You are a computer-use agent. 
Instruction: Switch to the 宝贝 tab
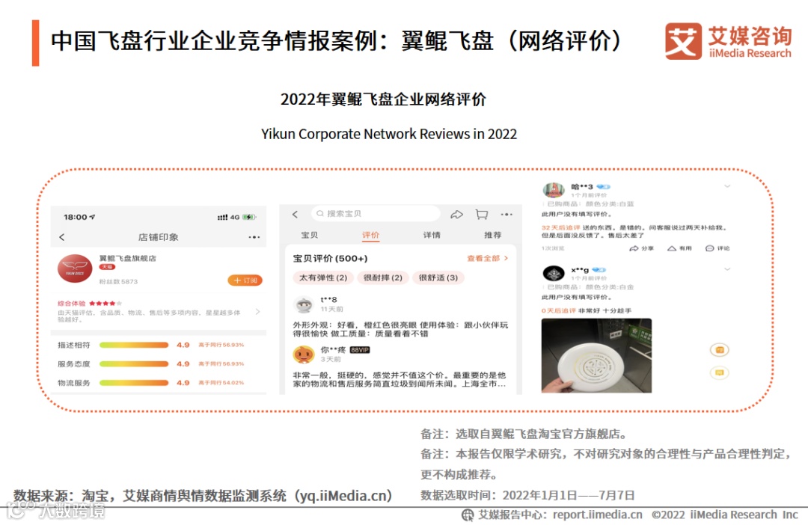tap(309, 235)
